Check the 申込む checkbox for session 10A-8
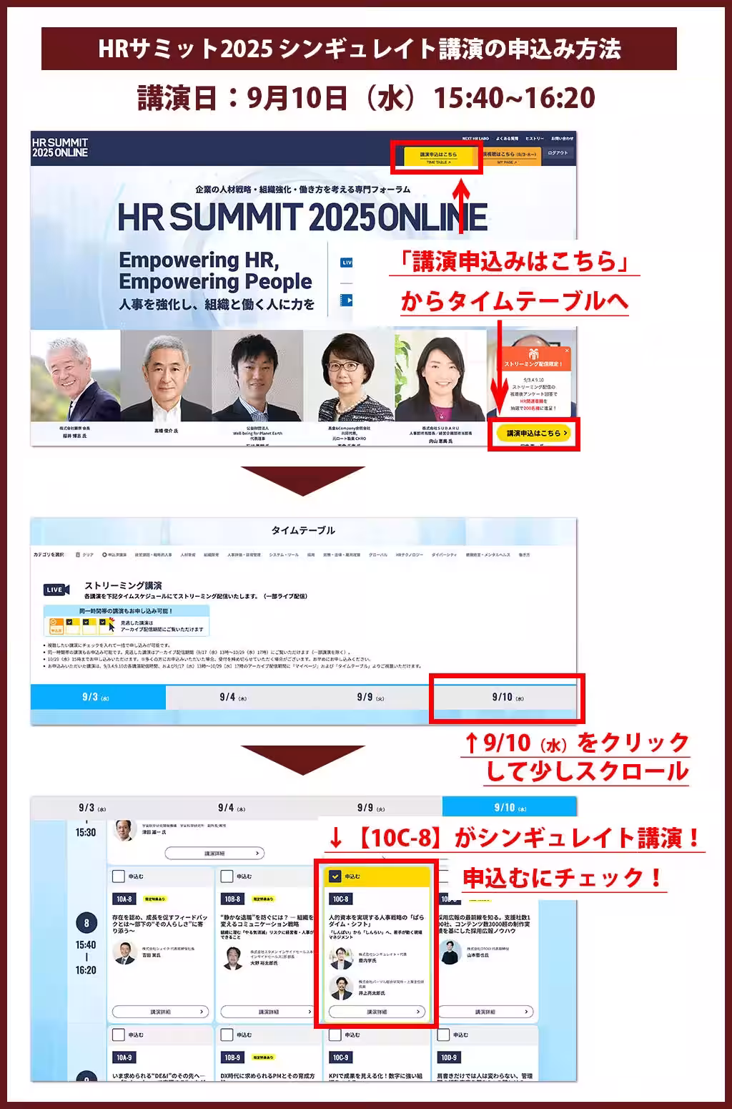732x1109 pixels. tap(119, 876)
